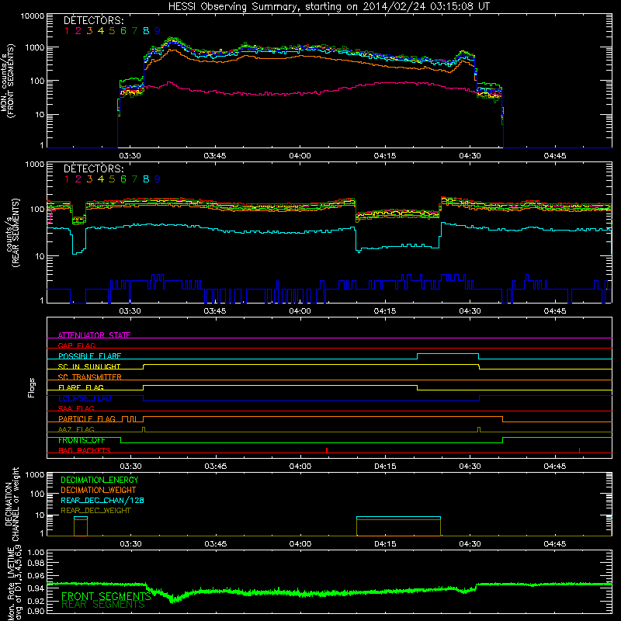Viewport: 621px width, 621px height.
Task: Click detector number 1 in the front segments legend
Action: (x=67, y=31)
